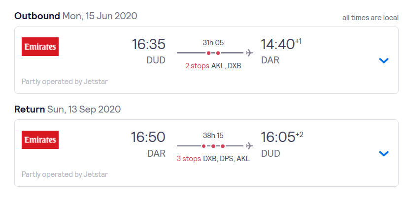405x197 pixels.
Task: Select the outbound departure time 16:35
Action: coord(148,44)
